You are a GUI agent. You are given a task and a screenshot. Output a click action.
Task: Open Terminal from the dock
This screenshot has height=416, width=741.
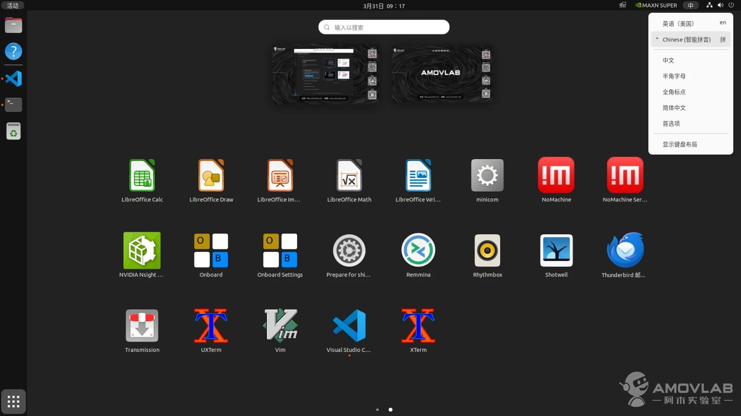pyautogui.click(x=13, y=104)
